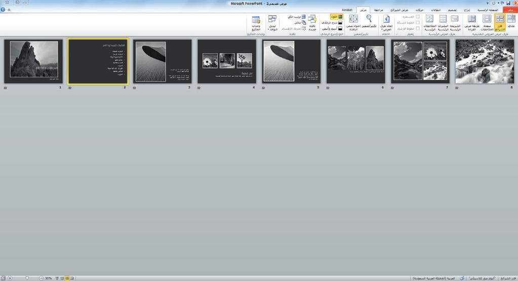
Task: Open Undo history dropdown arrow
Action: (x=499, y=3)
